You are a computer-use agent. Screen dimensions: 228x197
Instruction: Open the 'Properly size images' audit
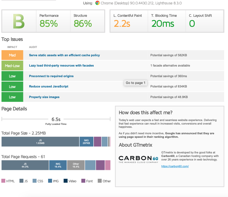click(x=44, y=97)
